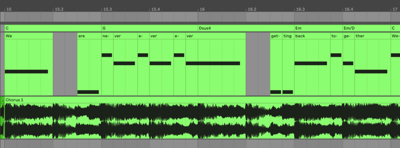Click the 16.4 beat ruler marker
Screen dimensions: 400x148
(x=349, y=9)
